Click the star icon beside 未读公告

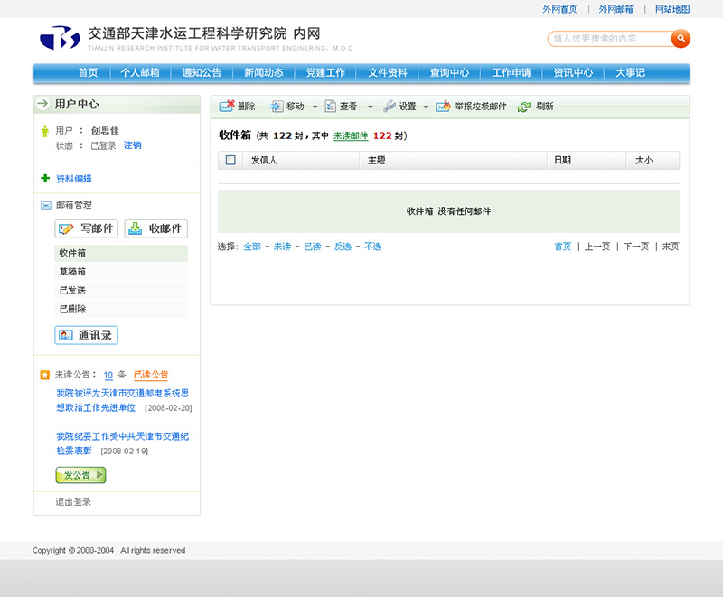click(x=45, y=375)
